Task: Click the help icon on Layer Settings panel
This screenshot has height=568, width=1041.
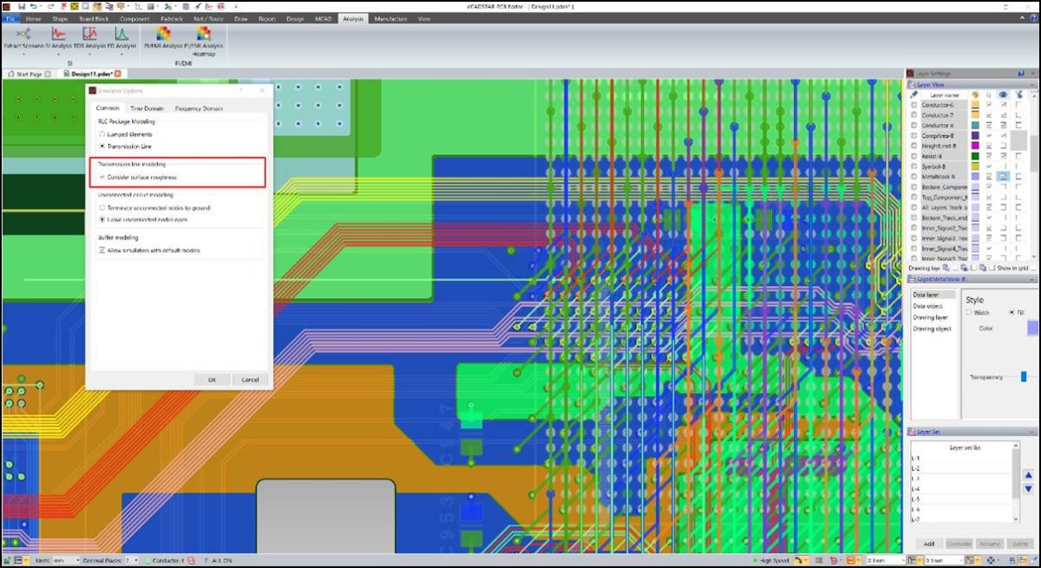Action: click(1021, 74)
